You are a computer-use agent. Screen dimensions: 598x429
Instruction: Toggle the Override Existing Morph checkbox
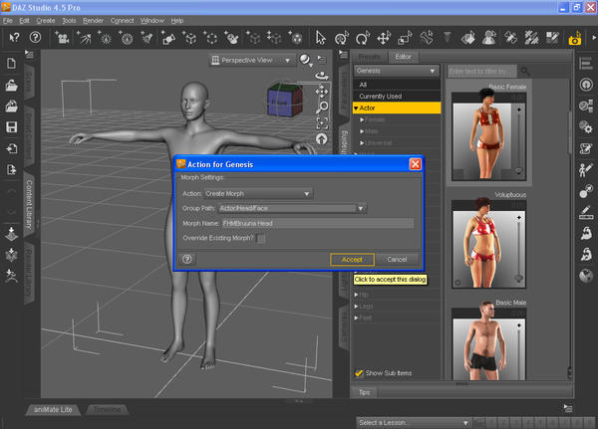[261, 239]
